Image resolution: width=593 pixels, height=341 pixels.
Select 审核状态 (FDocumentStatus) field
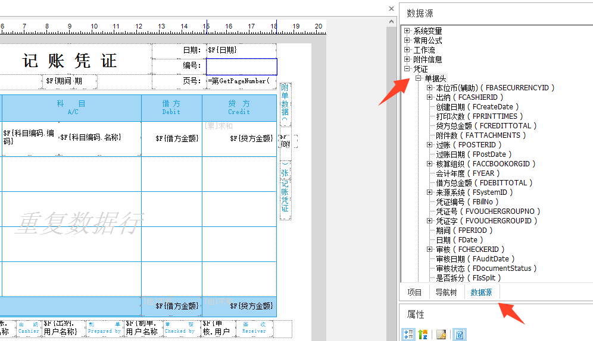486,268
